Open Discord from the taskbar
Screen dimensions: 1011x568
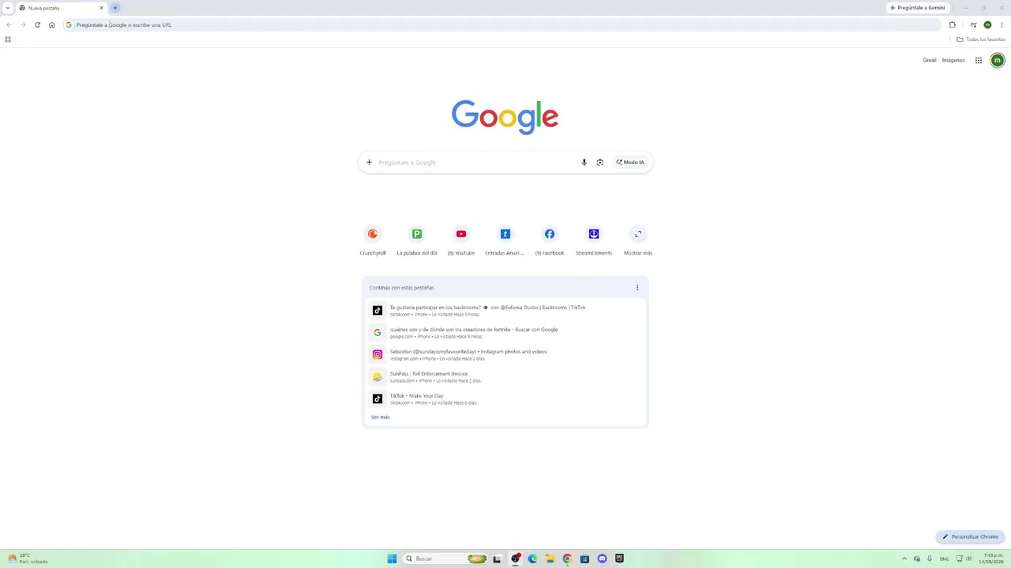[x=602, y=559]
